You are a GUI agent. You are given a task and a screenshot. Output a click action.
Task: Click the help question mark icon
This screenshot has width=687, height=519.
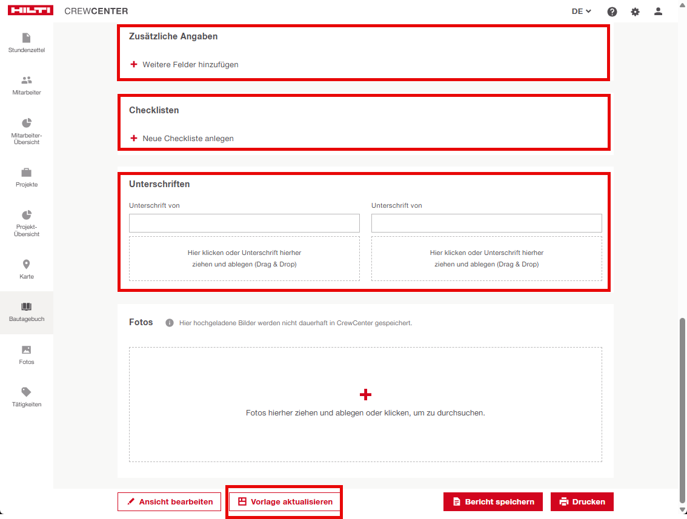612,12
